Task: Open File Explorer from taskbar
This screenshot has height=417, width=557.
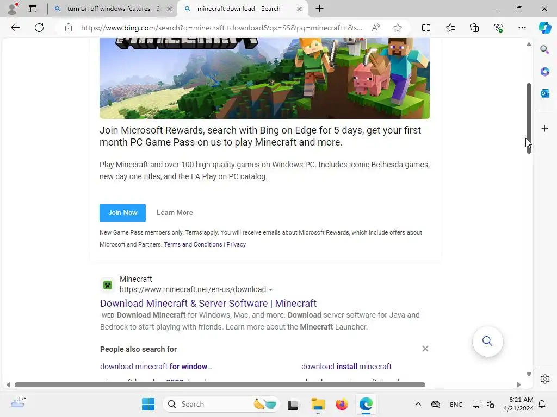Action: tap(318, 404)
